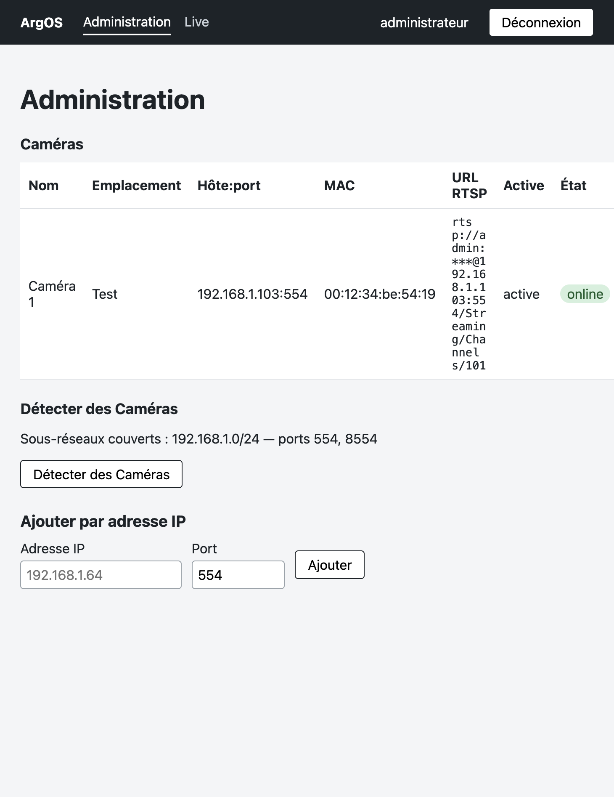Click the administrateur username
This screenshot has height=797, width=614.
coord(424,23)
